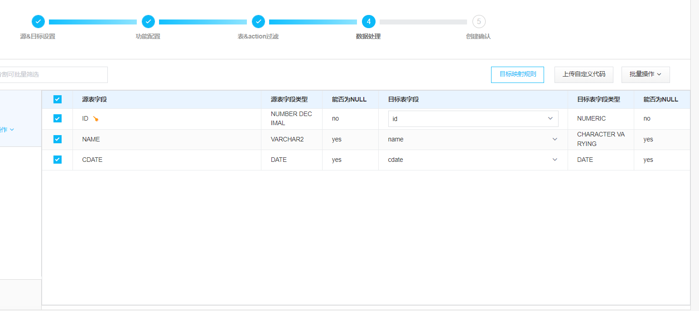Screen dimensions: 699x311
Task: Click the 目标映射规则 button
Action: tap(517, 74)
